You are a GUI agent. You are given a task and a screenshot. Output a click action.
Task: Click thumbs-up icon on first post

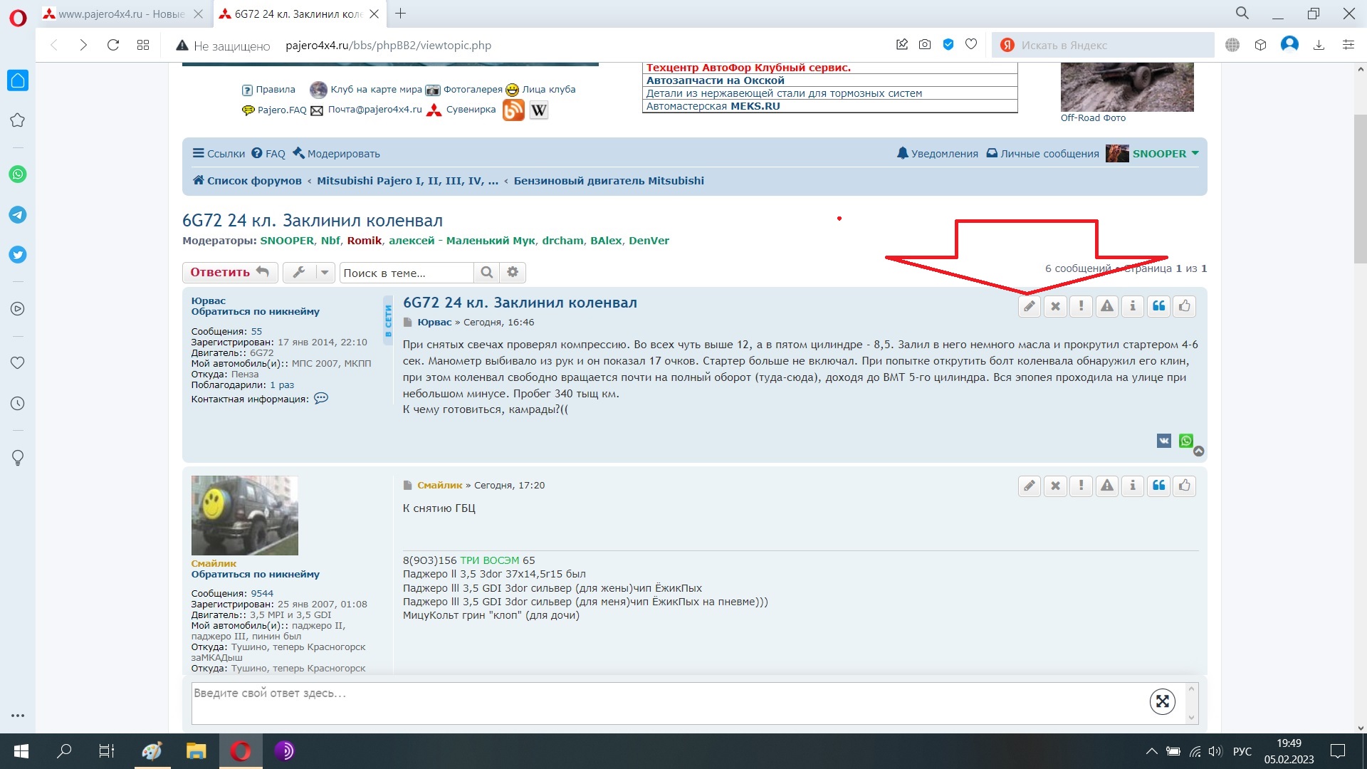[x=1184, y=306]
